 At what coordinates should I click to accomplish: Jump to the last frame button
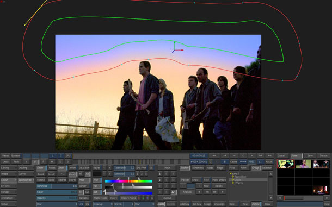[x=269, y=155]
